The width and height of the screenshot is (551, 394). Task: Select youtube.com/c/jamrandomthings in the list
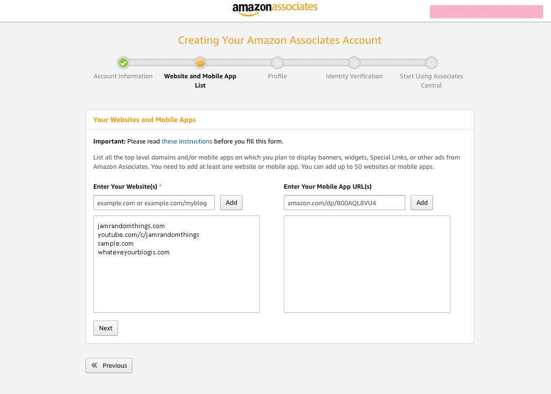(149, 234)
